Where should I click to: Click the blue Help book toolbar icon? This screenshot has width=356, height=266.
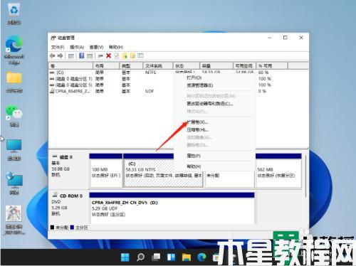81,55
